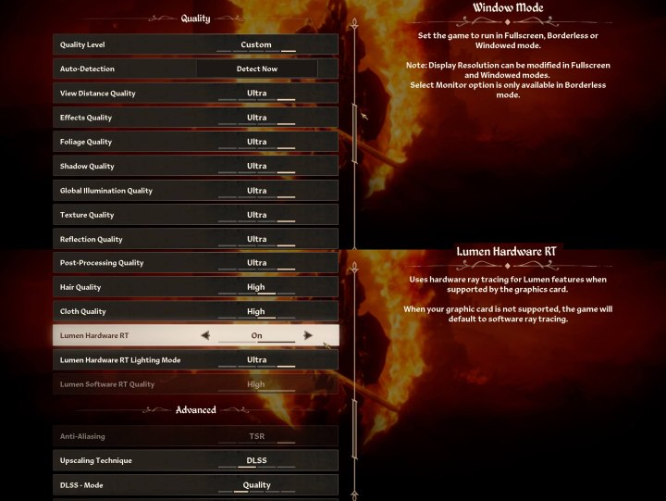Select the Cloth Quality row
Screen dimensions: 666x501
(196, 311)
